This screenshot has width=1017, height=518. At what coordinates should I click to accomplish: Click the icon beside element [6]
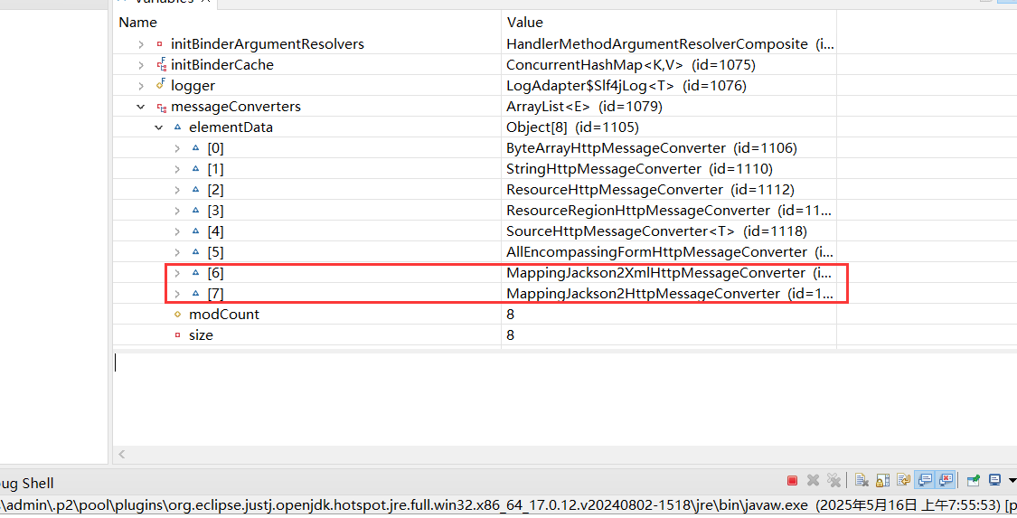point(196,272)
